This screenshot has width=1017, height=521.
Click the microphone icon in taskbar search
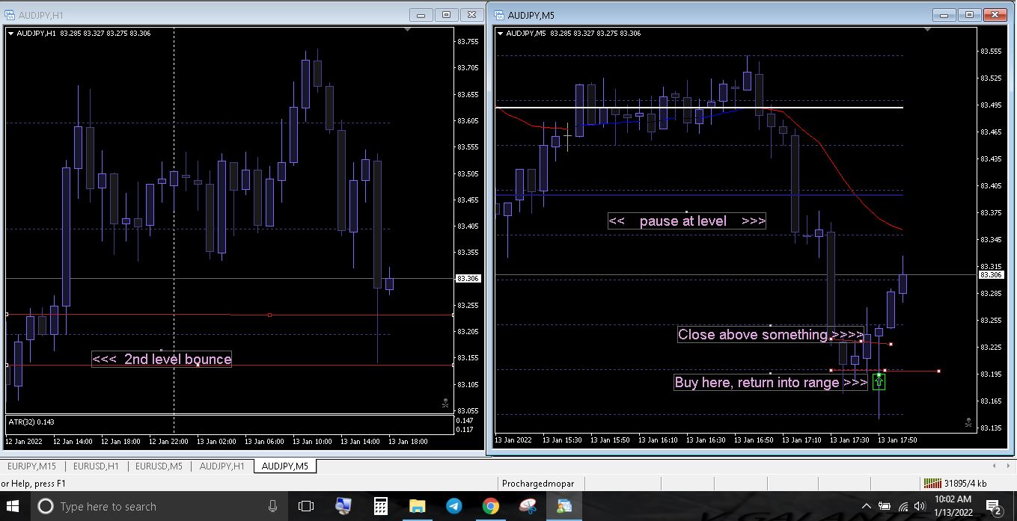(x=273, y=506)
